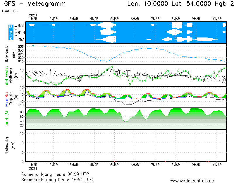Viewport: 234px width, 183px height.
Task: Select the Tief cloud level label
Action: pos(21,40)
